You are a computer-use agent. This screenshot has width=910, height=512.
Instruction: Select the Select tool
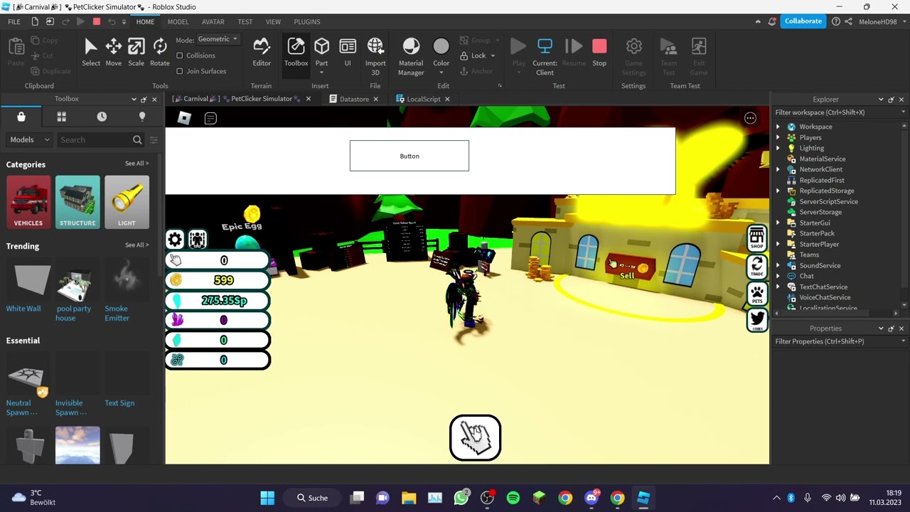[91, 52]
